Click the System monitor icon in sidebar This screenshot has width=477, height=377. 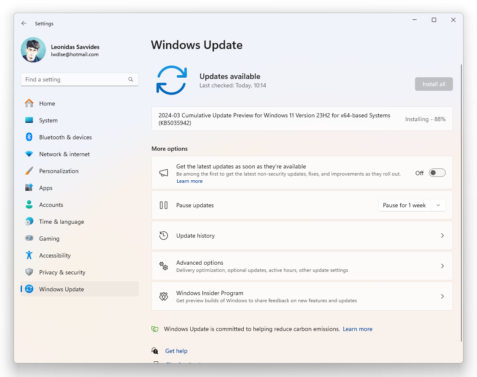click(29, 120)
